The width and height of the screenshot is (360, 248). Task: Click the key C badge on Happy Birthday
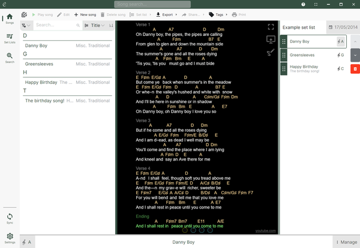click(341, 69)
